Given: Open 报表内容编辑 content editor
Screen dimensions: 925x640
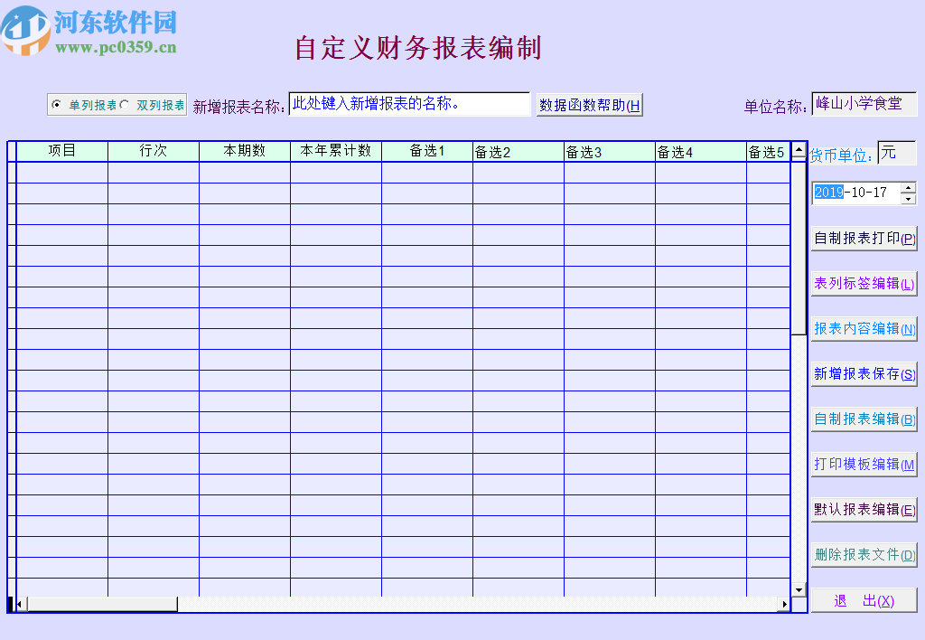Looking at the screenshot, I should coord(864,328).
